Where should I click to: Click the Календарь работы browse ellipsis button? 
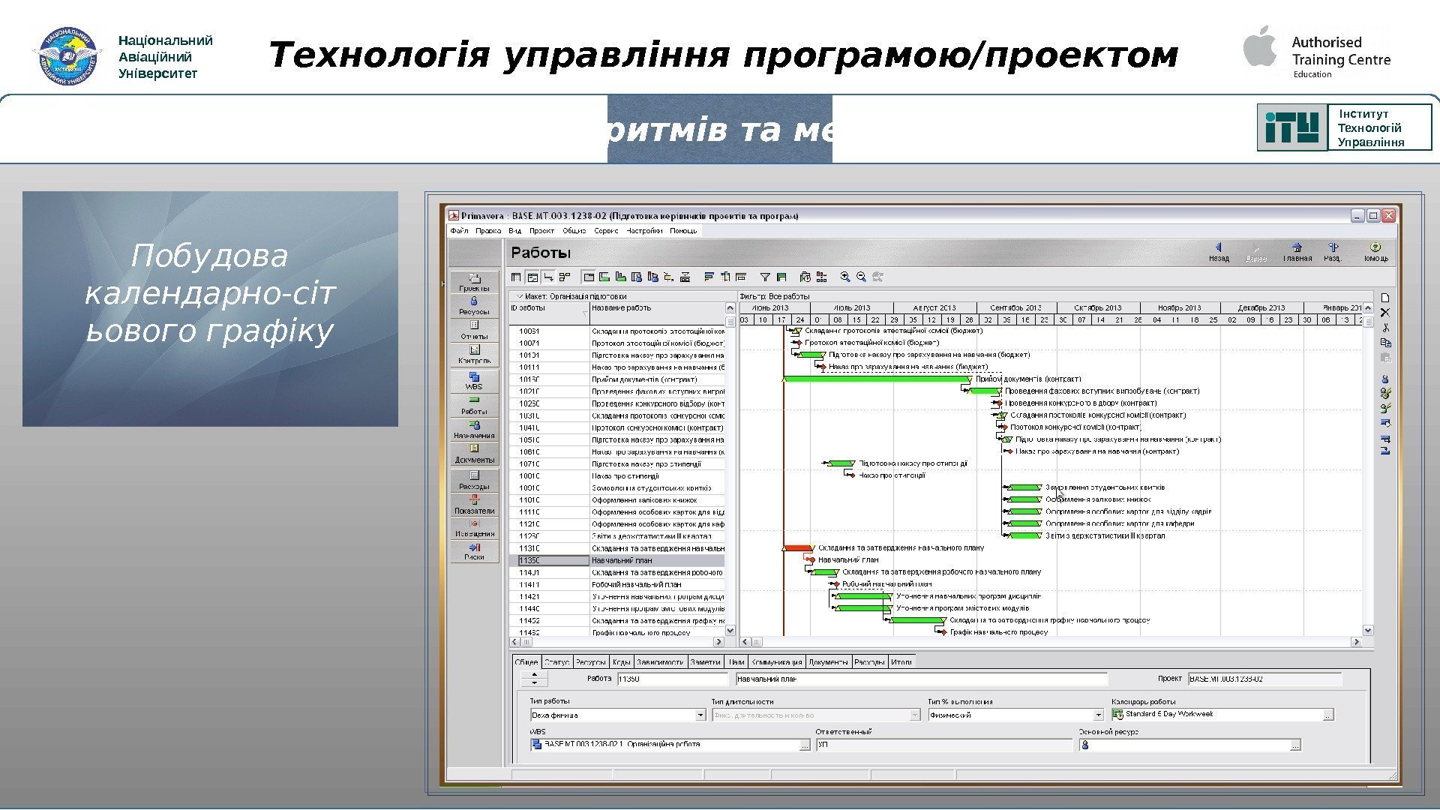[x=1327, y=715]
